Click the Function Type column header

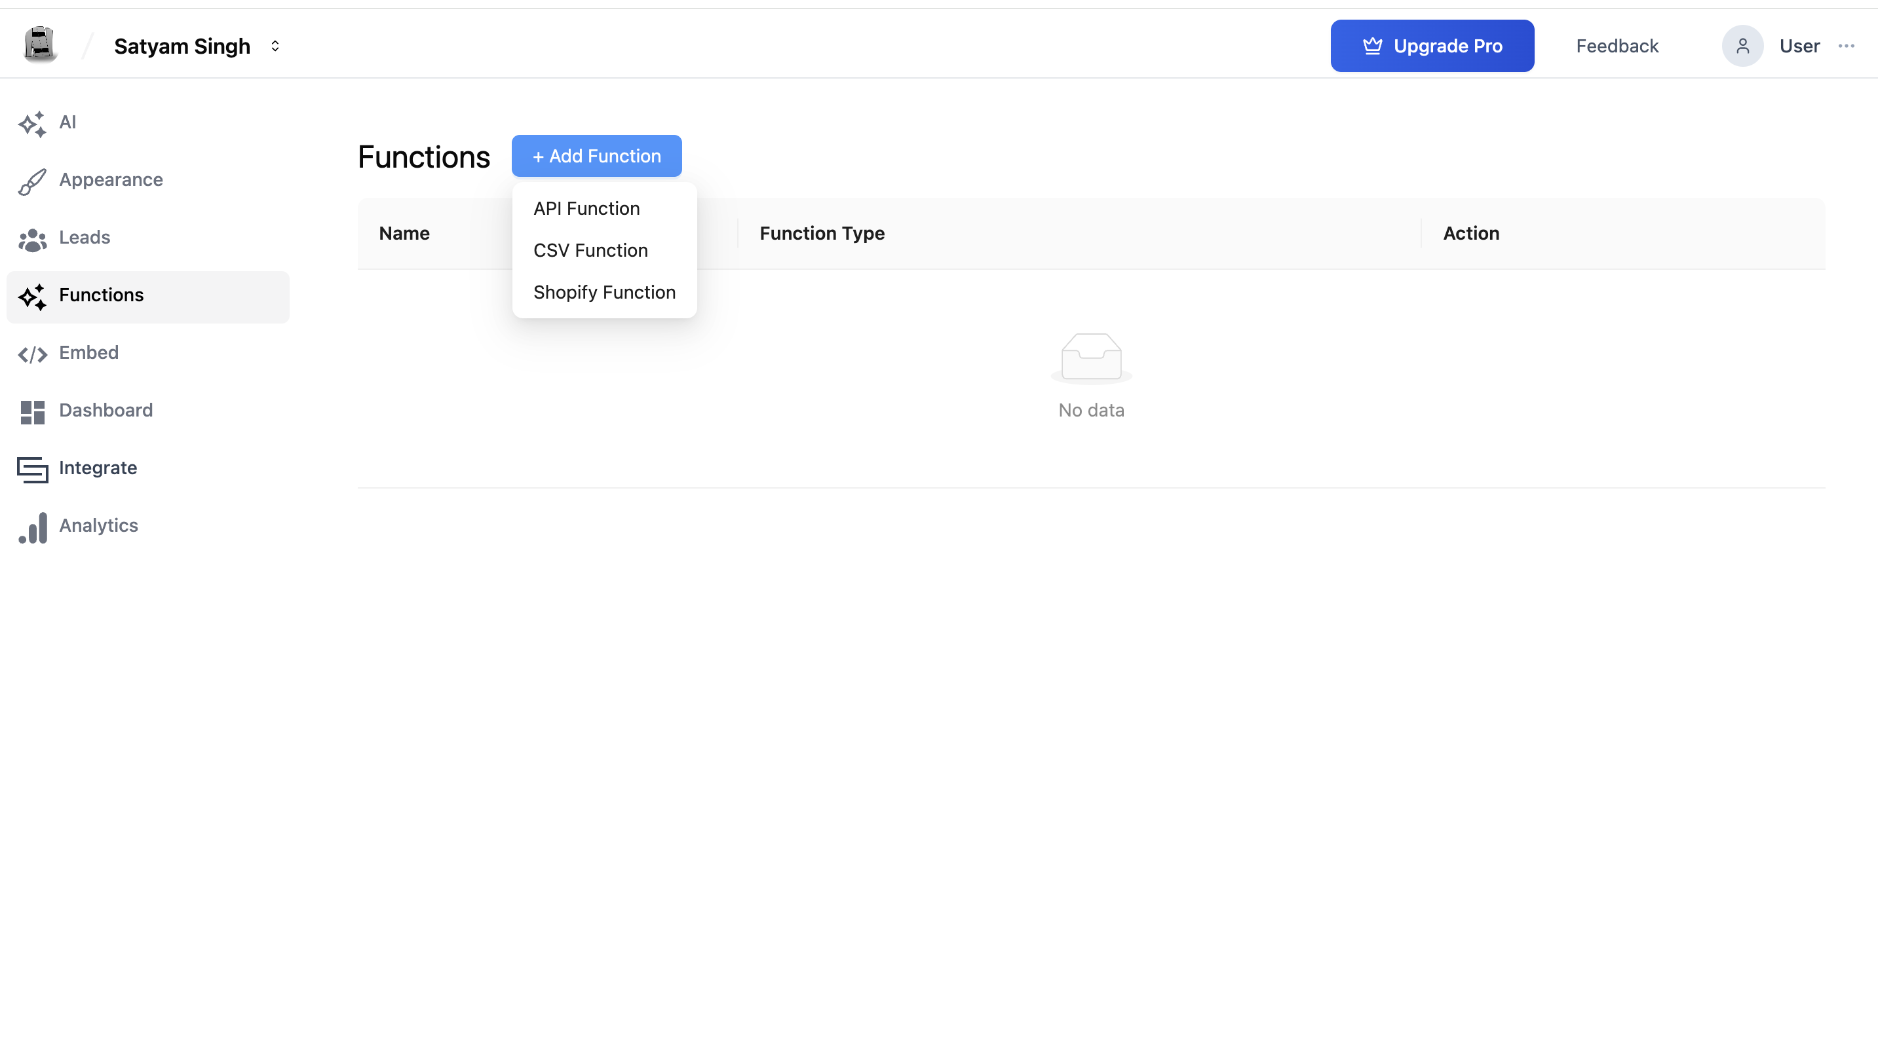pyautogui.click(x=822, y=233)
